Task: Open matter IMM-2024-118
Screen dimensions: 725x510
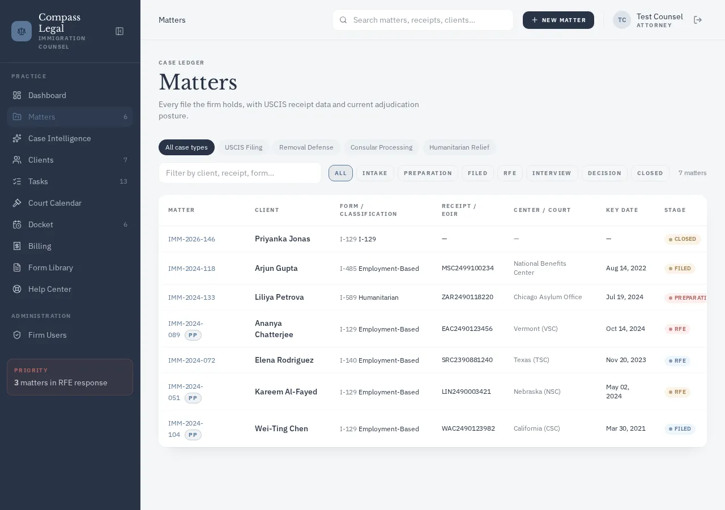Action: point(191,269)
